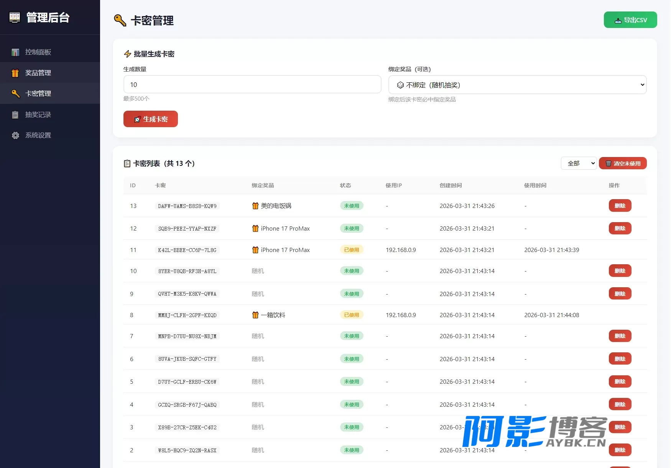Delete the row with ID 10
Viewport: 671px width, 468px height.
(620, 271)
